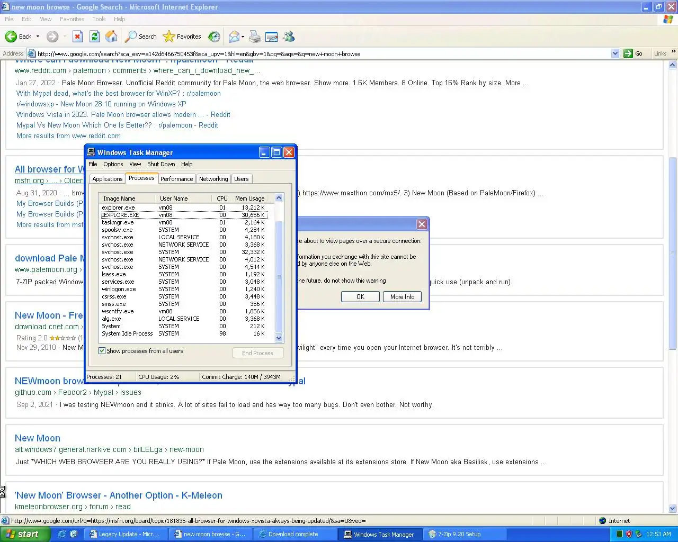Open the Back button history dropdown arrow

click(38, 37)
